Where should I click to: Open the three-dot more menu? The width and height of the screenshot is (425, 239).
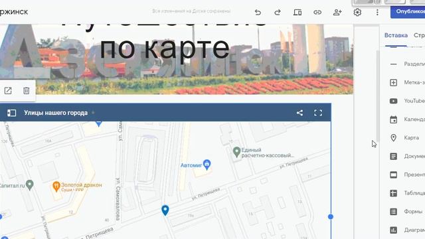[377, 12]
